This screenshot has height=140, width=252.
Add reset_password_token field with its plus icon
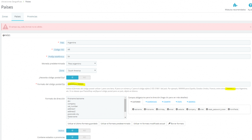[x=207, y=109]
